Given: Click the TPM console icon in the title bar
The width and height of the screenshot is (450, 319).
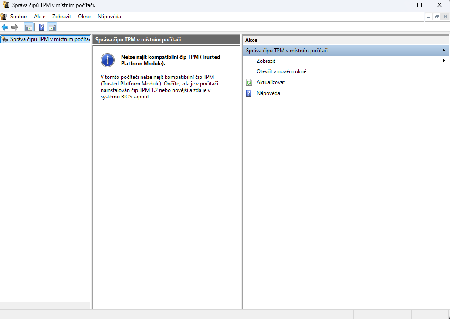Looking at the screenshot, I should 5,5.
